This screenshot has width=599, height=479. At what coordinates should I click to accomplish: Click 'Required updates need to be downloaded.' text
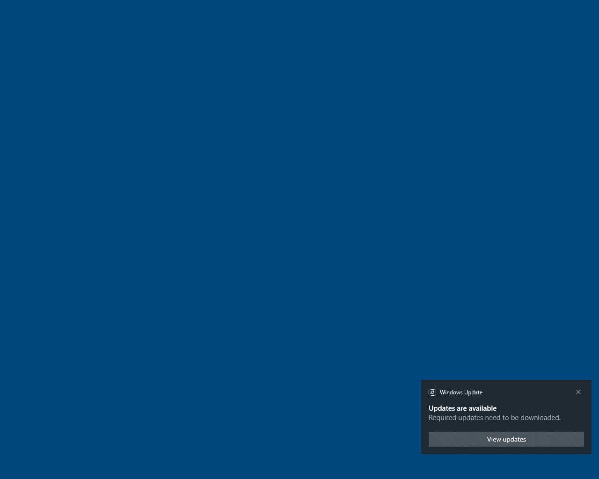point(495,418)
